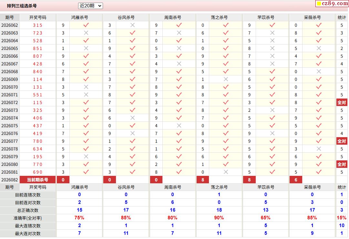Click the 最大连对次数 row label
Image resolution: width=349 pixels, height=239 pixels.
pyautogui.click(x=28, y=234)
